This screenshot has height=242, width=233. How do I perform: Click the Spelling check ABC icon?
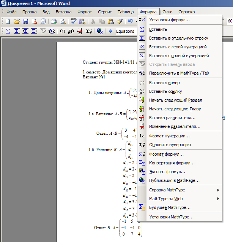coord(73,21)
